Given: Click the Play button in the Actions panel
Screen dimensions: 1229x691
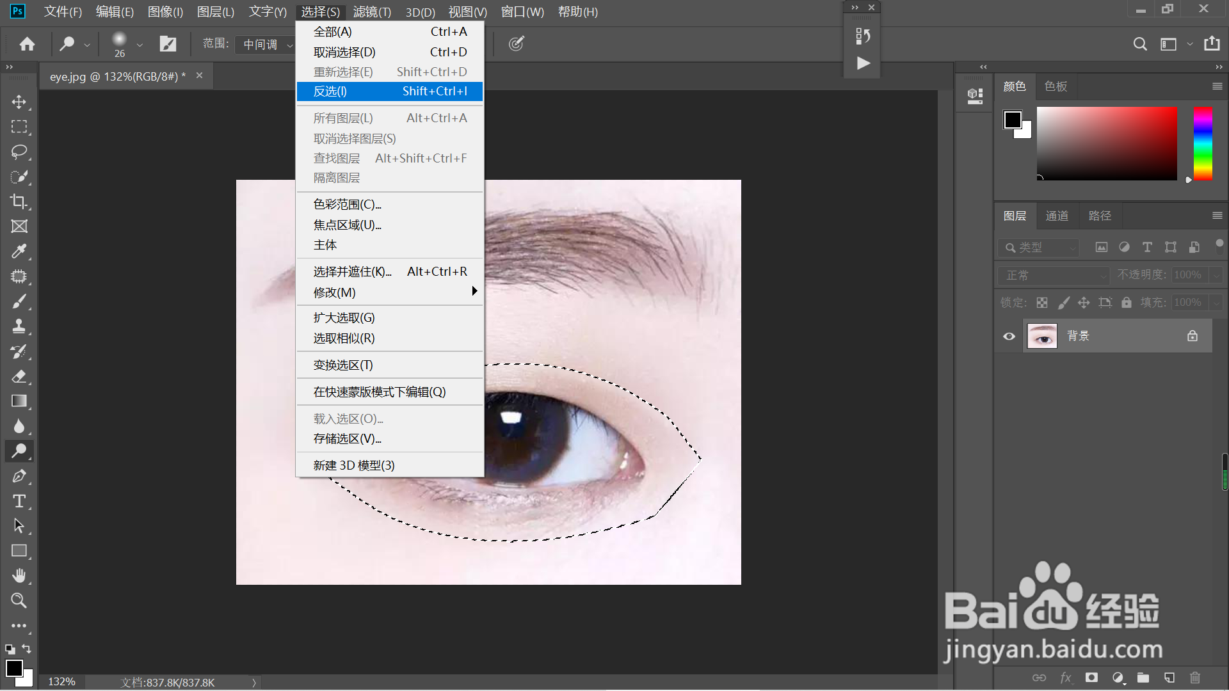Looking at the screenshot, I should click(863, 63).
